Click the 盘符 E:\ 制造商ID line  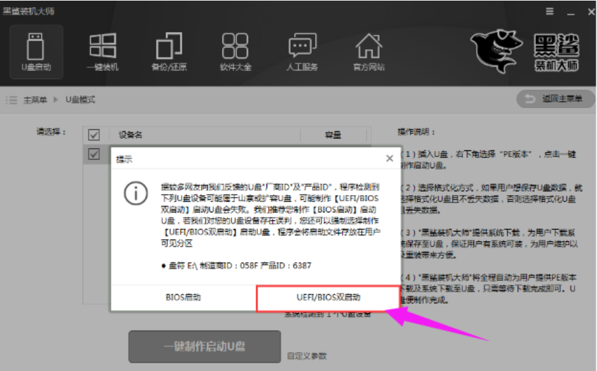(x=236, y=265)
